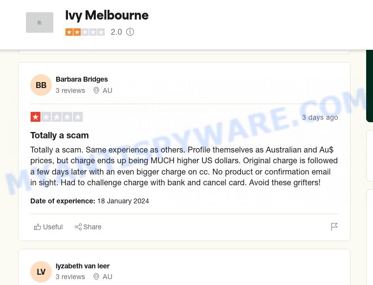Open the 'Totally a scam' review title
373x285 pixels.
click(x=60, y=135)
